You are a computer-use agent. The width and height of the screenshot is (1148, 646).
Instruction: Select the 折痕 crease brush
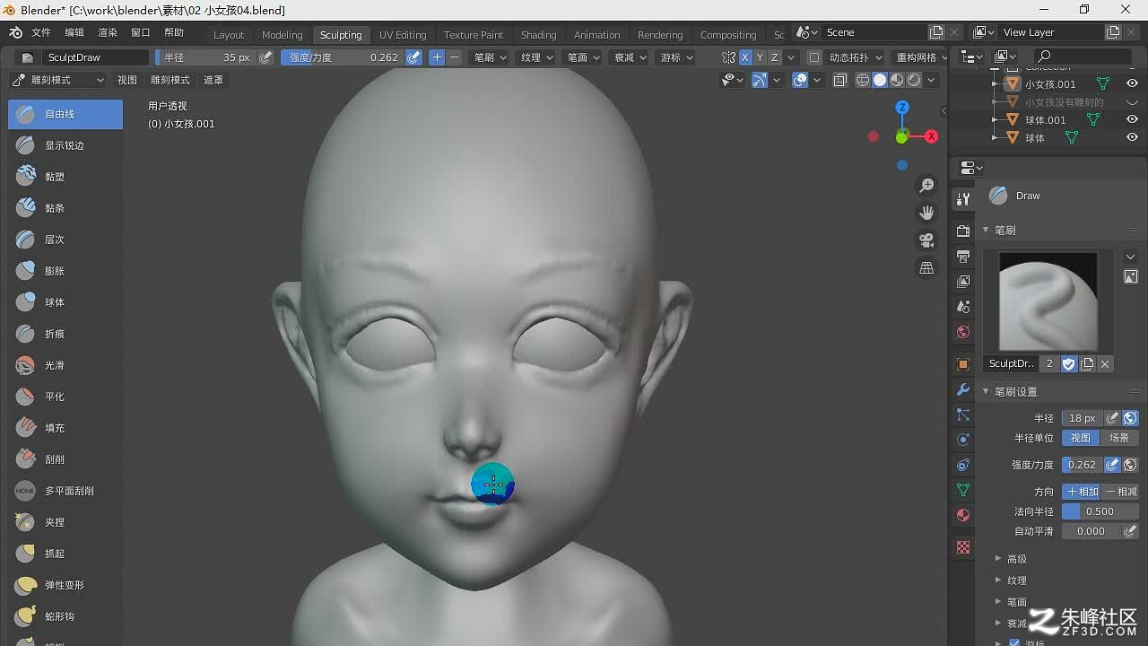(65, 334)
